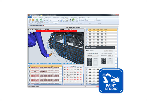Switch to the Sequence tab
The image size is (147, 101).
[41, 17]
